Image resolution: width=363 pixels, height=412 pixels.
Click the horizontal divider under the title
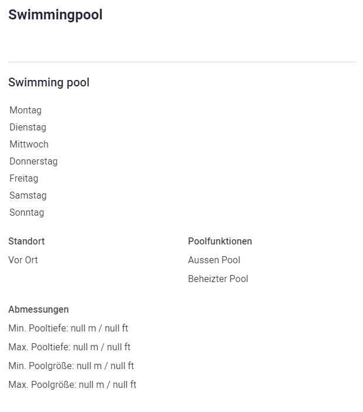(x=181, y=62)
